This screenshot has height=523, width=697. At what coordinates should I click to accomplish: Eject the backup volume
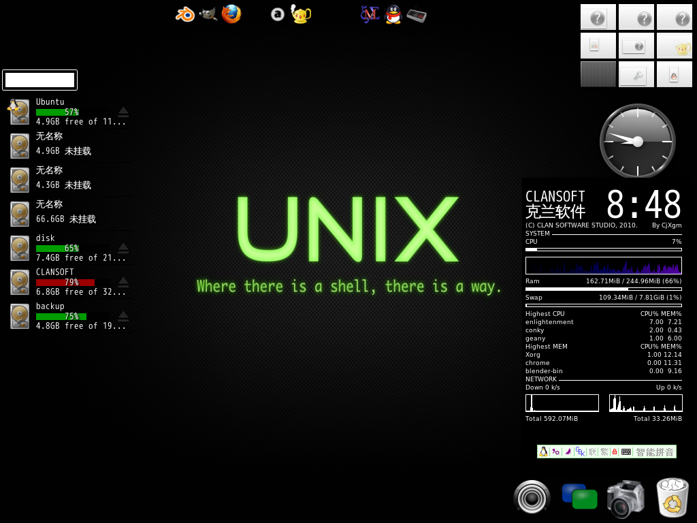point(123,316)
